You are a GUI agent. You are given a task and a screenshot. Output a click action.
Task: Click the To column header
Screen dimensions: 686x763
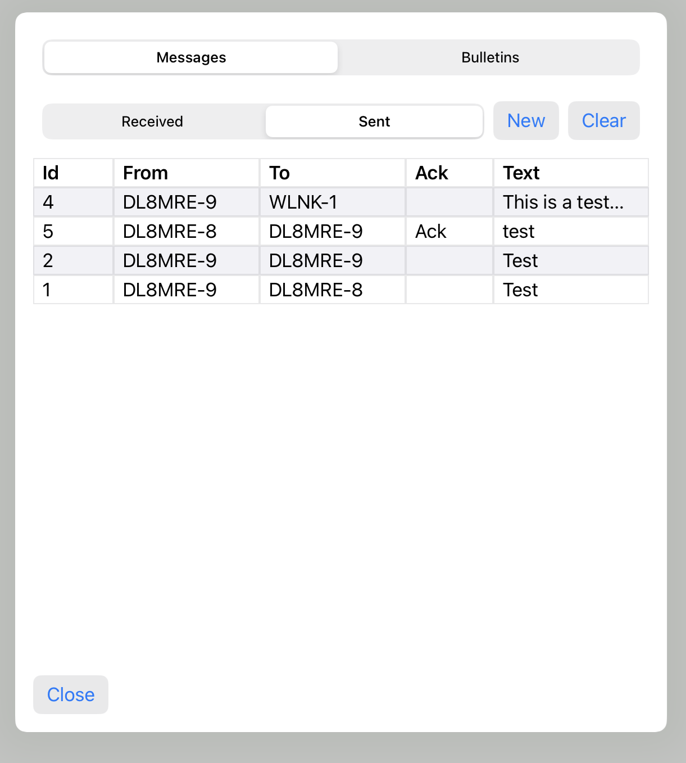(279, 173)
